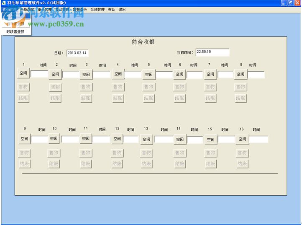Click the 空闲 button for court 3
This screenshot has width=302, height=225.
[x=86, y=74]
